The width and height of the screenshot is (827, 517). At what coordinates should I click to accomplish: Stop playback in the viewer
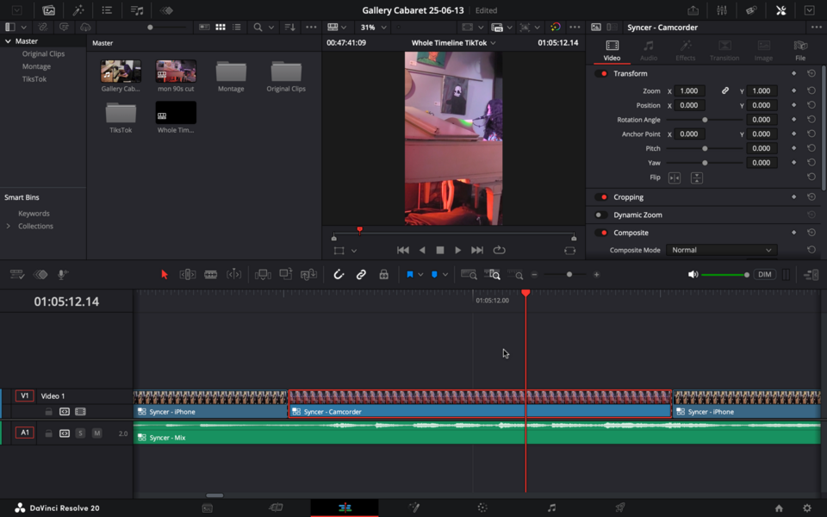pos(440,250)
